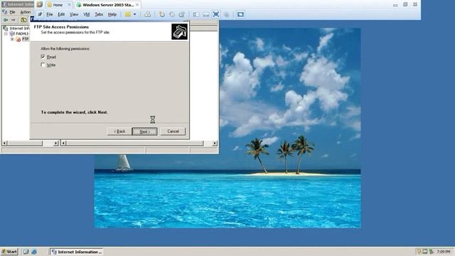Click the console view icon
The width and height of the screenshot is (455, 256).
pos(240,14)
